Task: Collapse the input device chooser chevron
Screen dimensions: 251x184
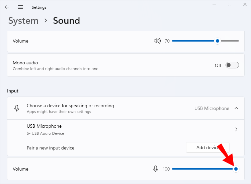Action: pyautogui.click(x=236, y=108)
